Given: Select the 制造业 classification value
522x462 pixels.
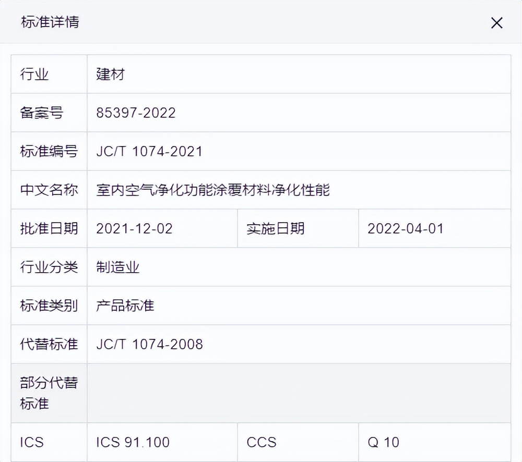Looking at the screenshot, I should [x=118, y=267].
